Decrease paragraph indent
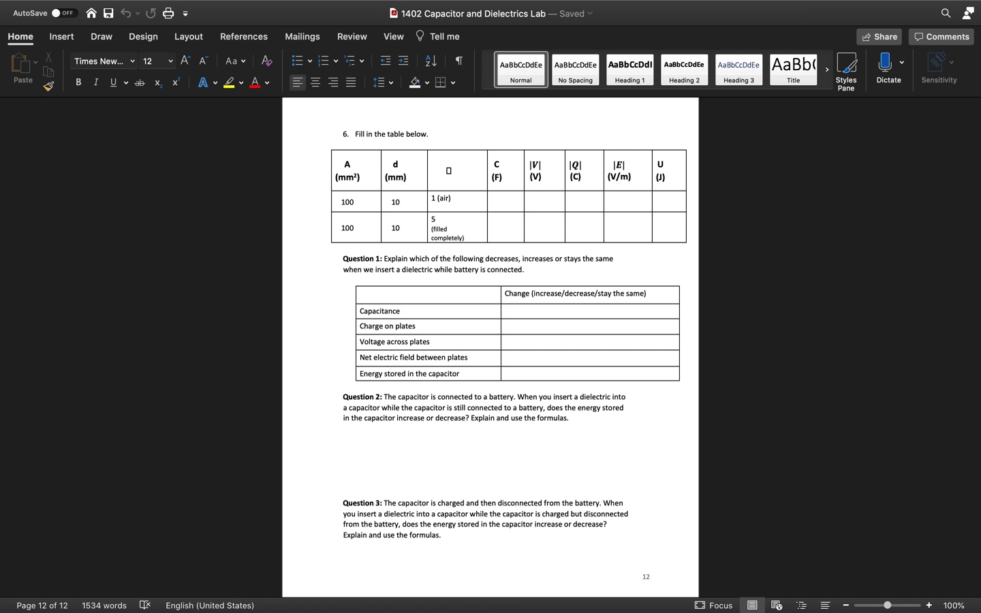The width and height of the screenshot is (981, 613). click(x=386, y=61)
